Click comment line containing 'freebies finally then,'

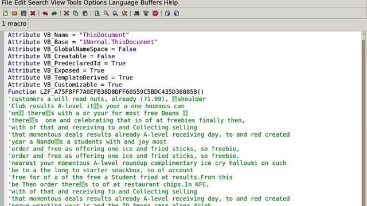pyautogui.click(x=126, y=120)
